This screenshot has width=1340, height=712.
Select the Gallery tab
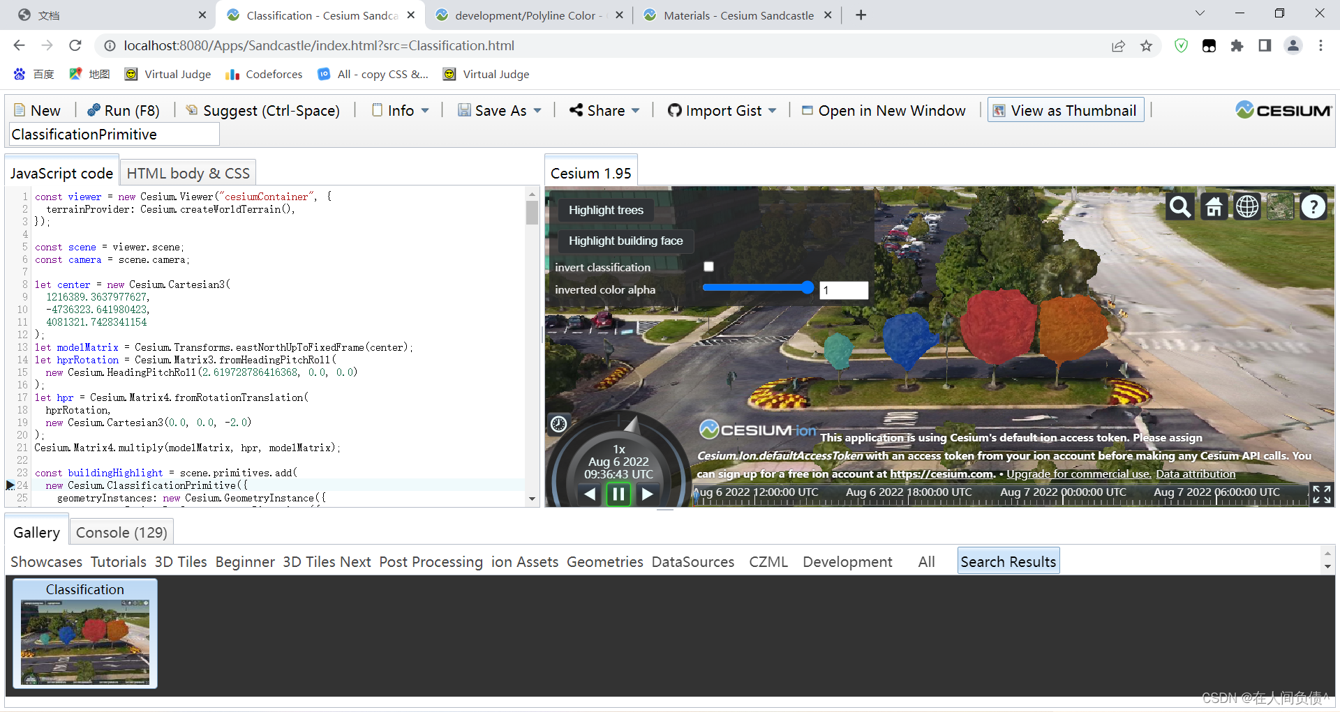pos(36,532)
